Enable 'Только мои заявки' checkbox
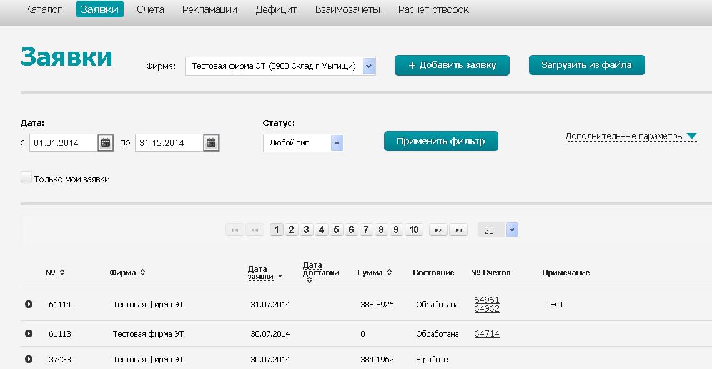This screenshot has width=712, height=369. 26,178
